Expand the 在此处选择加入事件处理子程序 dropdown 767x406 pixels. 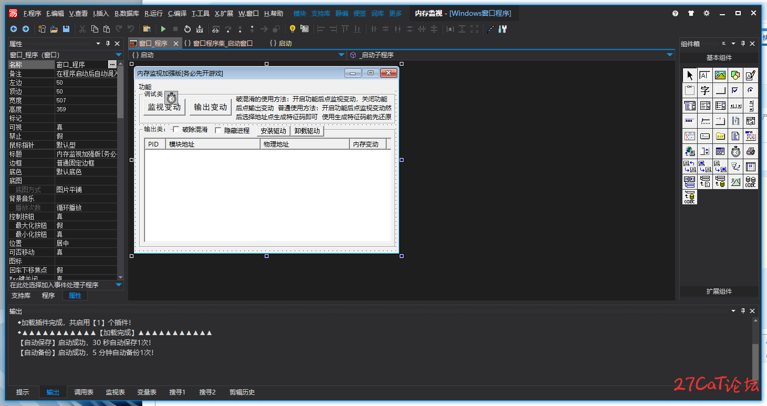[x=118, y=285]
